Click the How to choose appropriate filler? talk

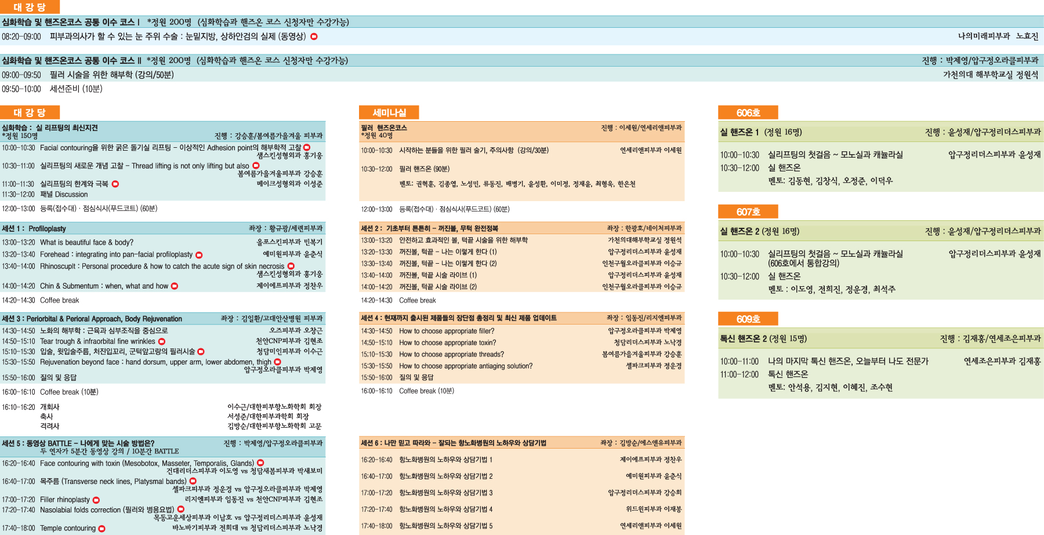pyautogui.click(x=447, y=331)
